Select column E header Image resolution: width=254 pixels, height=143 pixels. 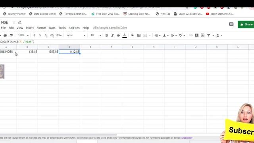click(90, 47)
